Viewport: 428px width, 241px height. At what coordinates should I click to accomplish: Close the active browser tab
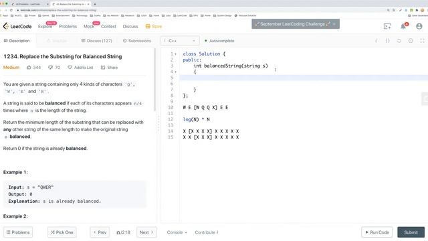point(88,4)
